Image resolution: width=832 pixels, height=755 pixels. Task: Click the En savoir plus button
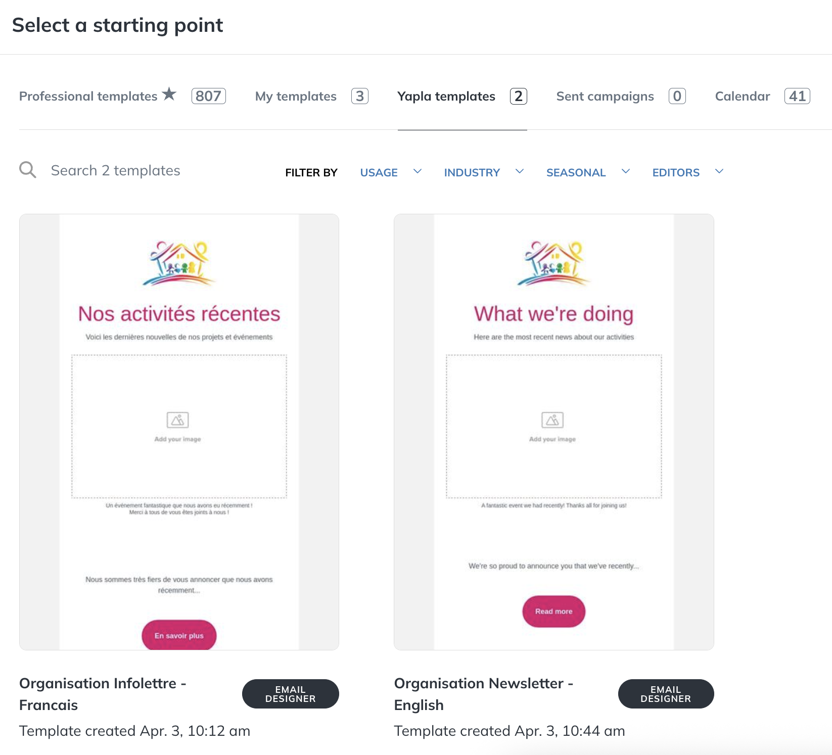pos(179,635)
